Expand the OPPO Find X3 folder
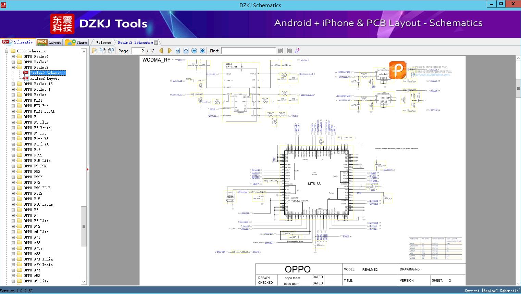 pos(13,139)
